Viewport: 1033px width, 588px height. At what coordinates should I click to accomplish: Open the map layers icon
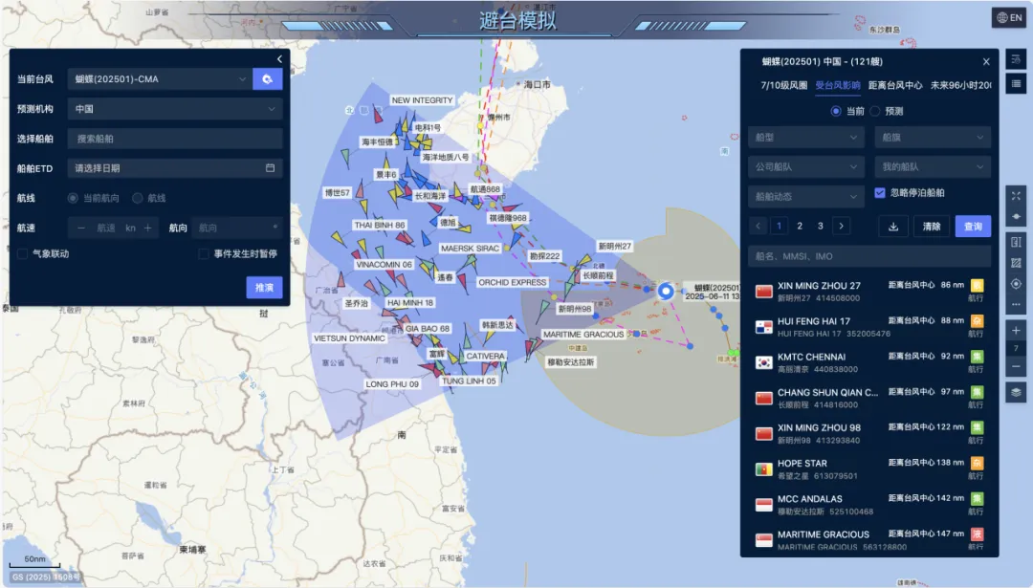coord(1016,392)
